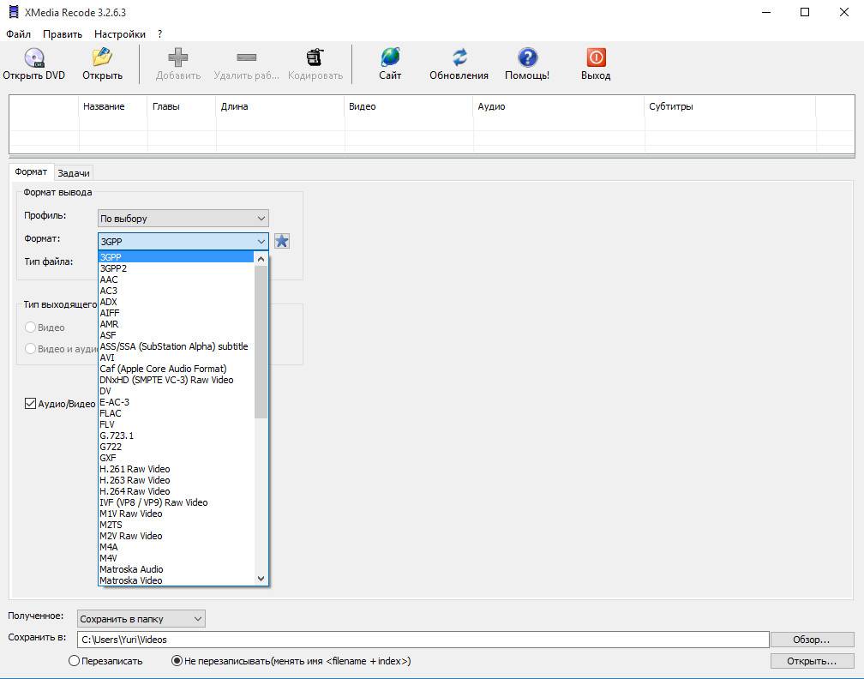Click the format list scrollbar thumb
This screenshot has width=864, height=679.
[261, 342]
